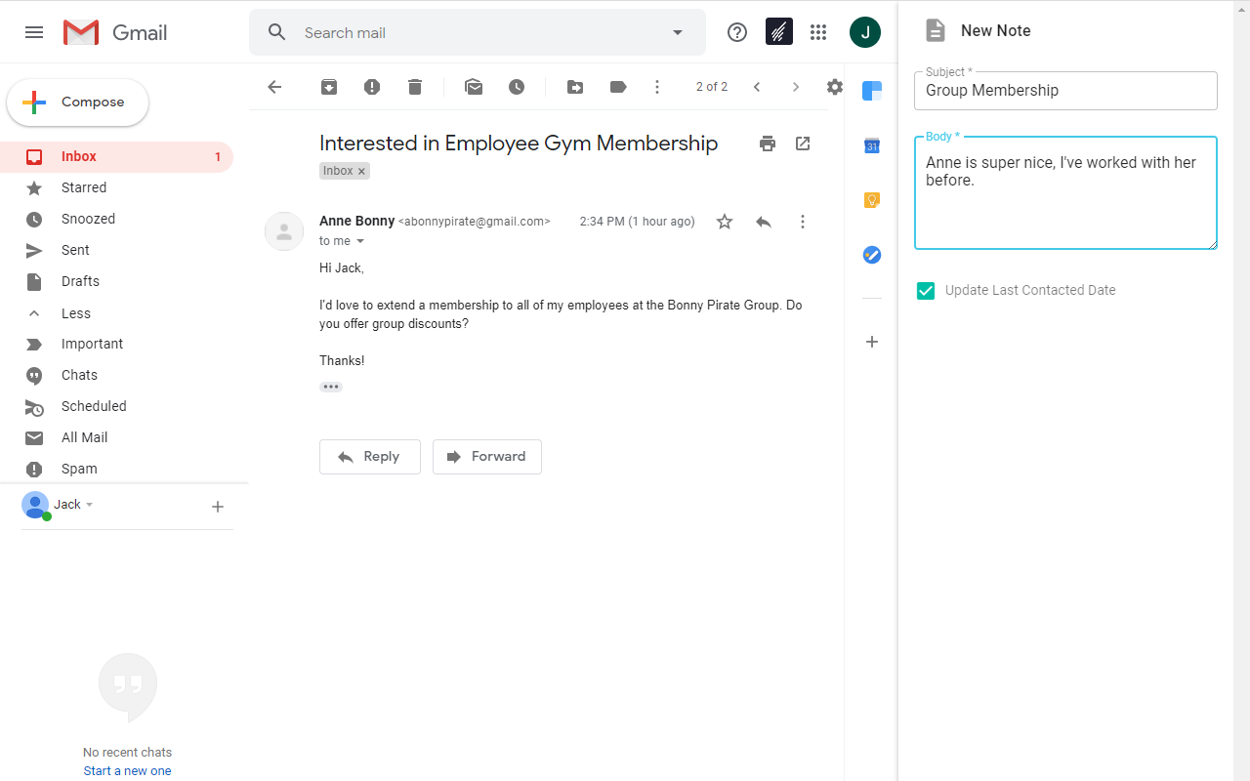The image size is (1250, 781).
Task: Click the Reply button
Action: point(370,457)
